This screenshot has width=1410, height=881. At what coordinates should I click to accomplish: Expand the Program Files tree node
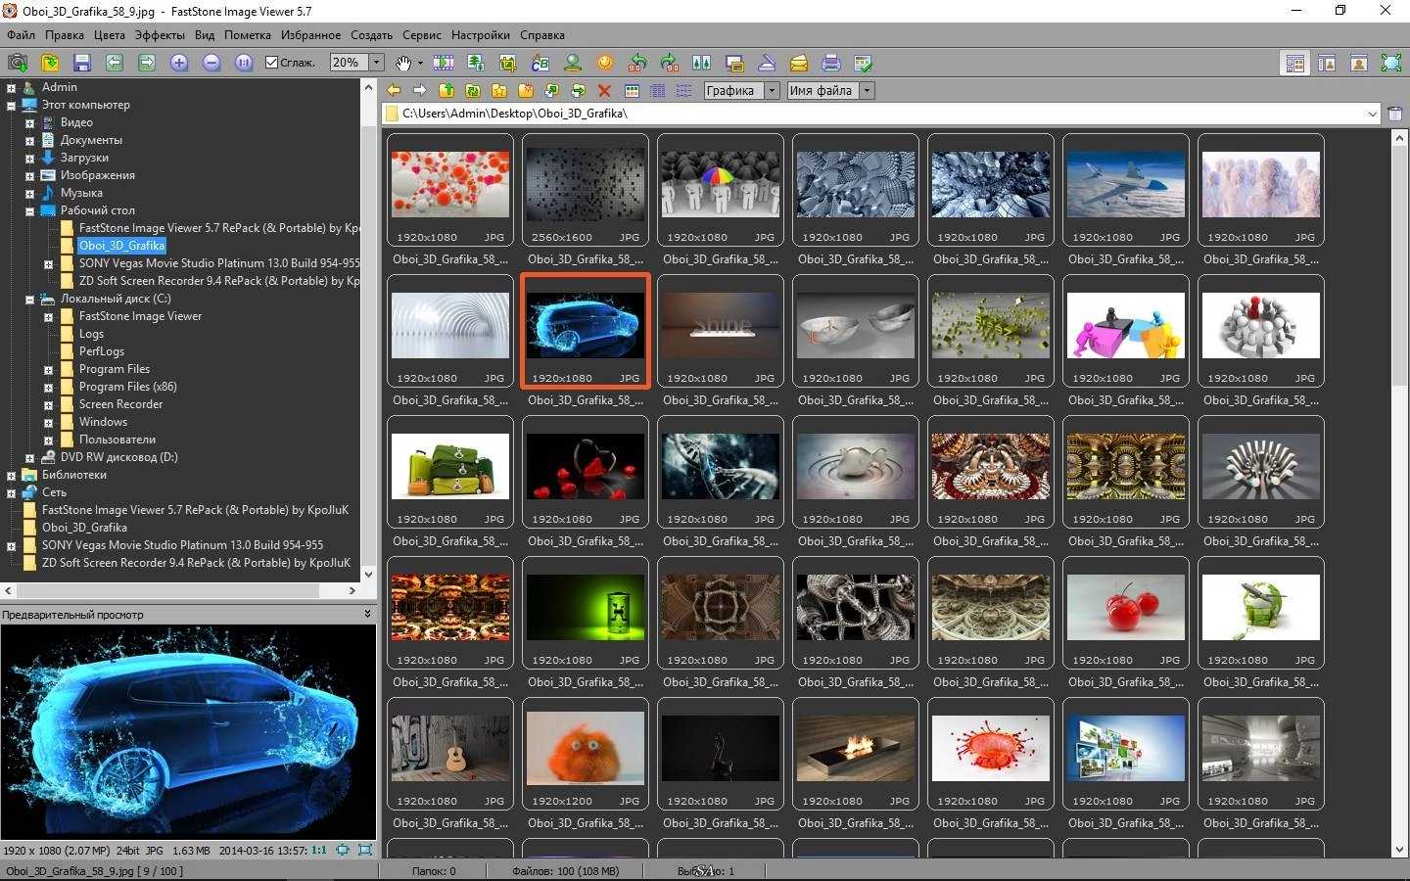coord(48,370)
